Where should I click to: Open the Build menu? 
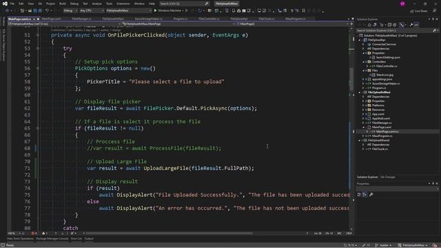63,3
